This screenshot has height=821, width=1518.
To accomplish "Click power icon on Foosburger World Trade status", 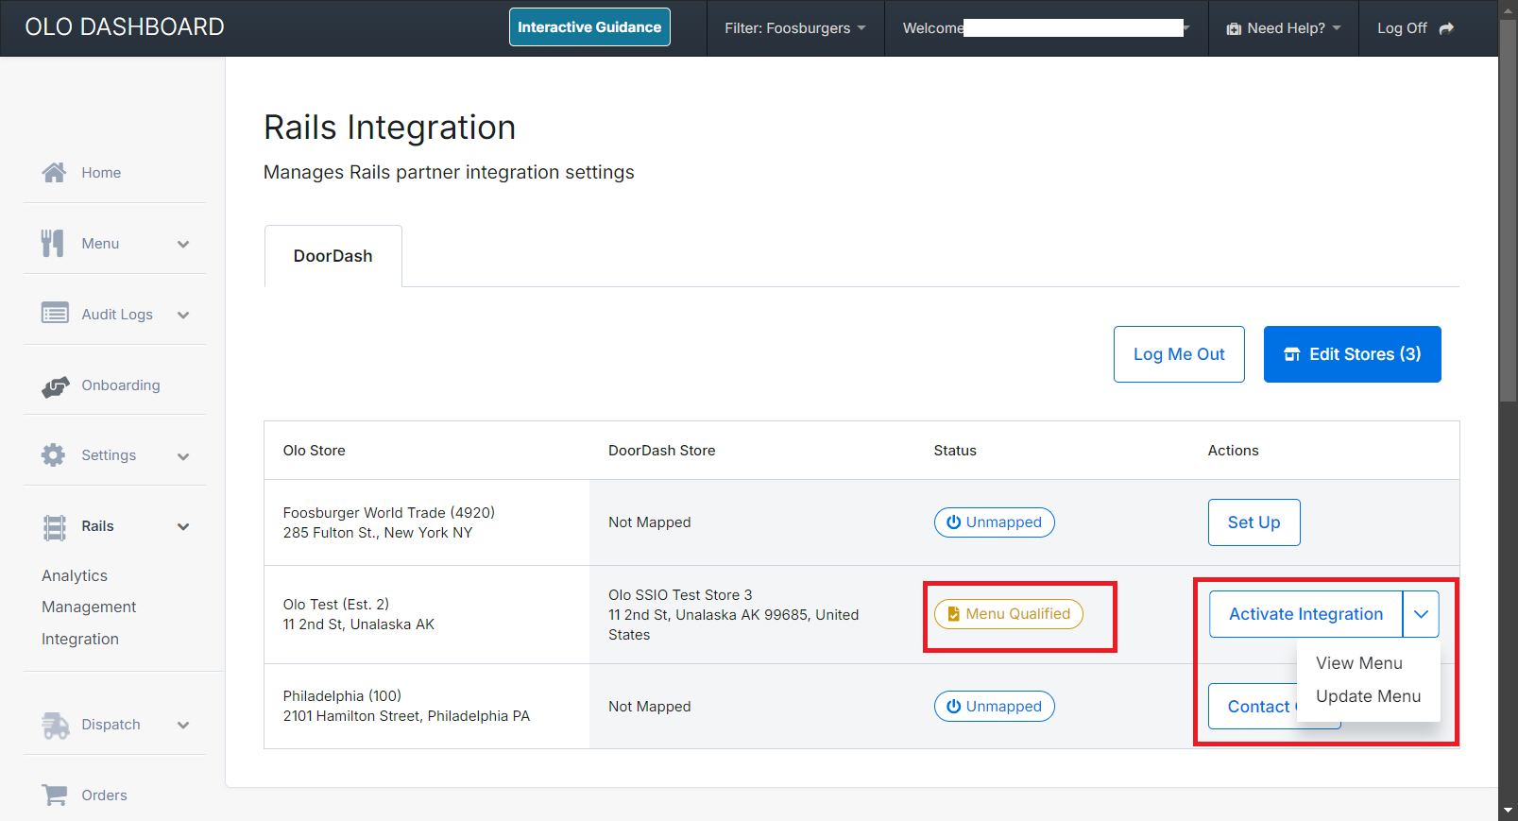I will pyautogui.click(x=954, y=522).
